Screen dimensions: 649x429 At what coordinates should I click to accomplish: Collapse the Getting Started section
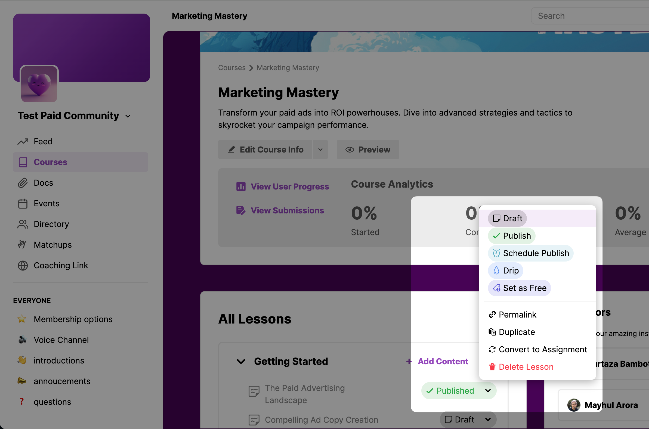tap(241, 361)
